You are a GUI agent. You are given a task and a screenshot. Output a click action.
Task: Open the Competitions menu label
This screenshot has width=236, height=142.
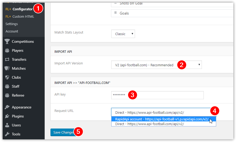[x=23, y=41]
